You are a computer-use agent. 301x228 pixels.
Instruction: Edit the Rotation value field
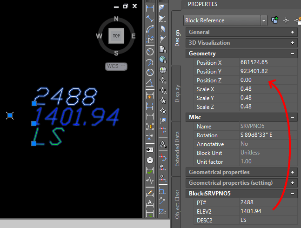[268, 135]
